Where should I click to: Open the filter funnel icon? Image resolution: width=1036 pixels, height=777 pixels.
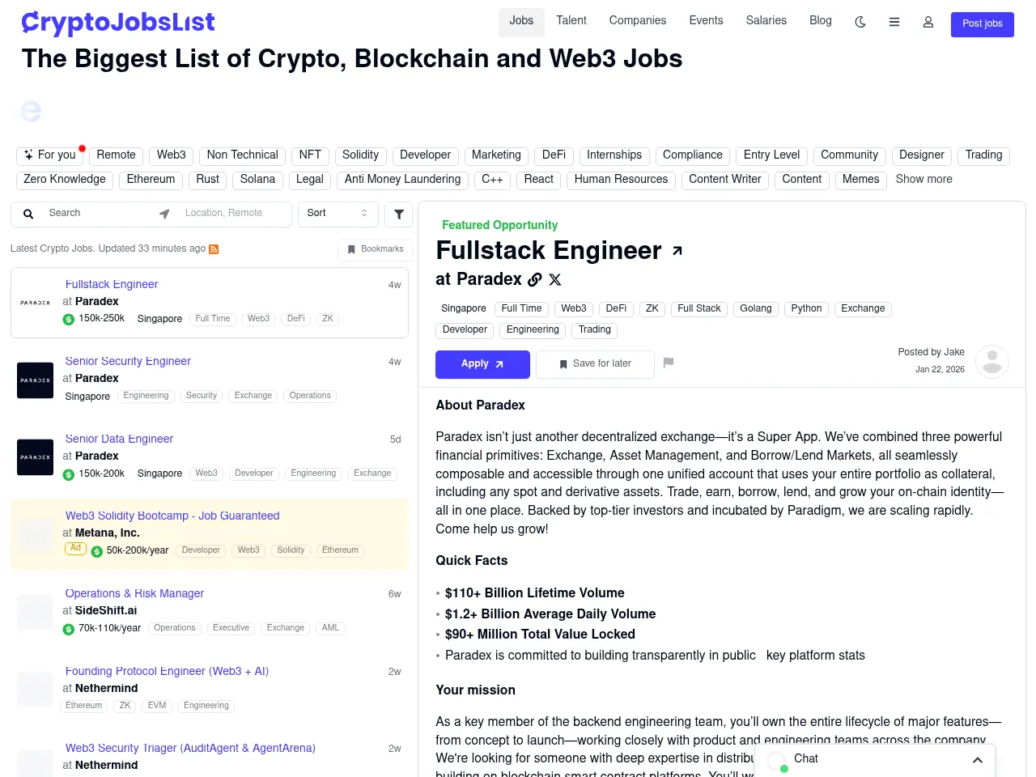pyautogui.click(x=397, y=214)
